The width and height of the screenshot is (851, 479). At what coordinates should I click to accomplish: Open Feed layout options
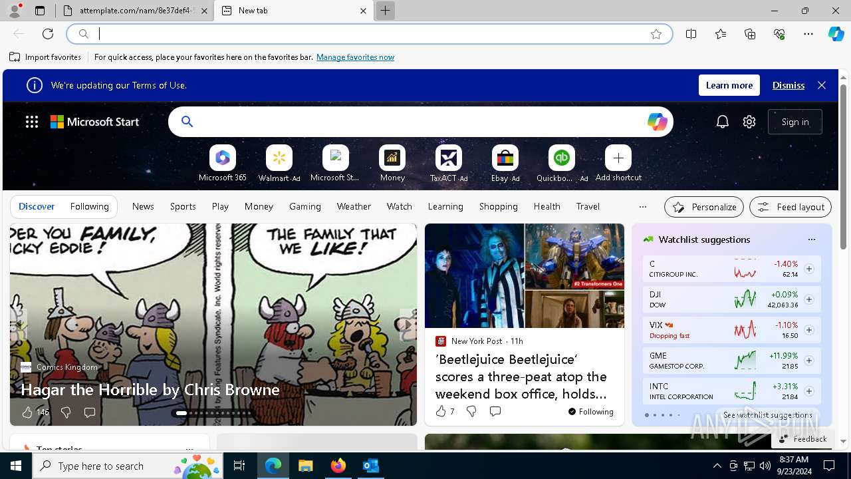pyautogui.click(x=790, y=207)
